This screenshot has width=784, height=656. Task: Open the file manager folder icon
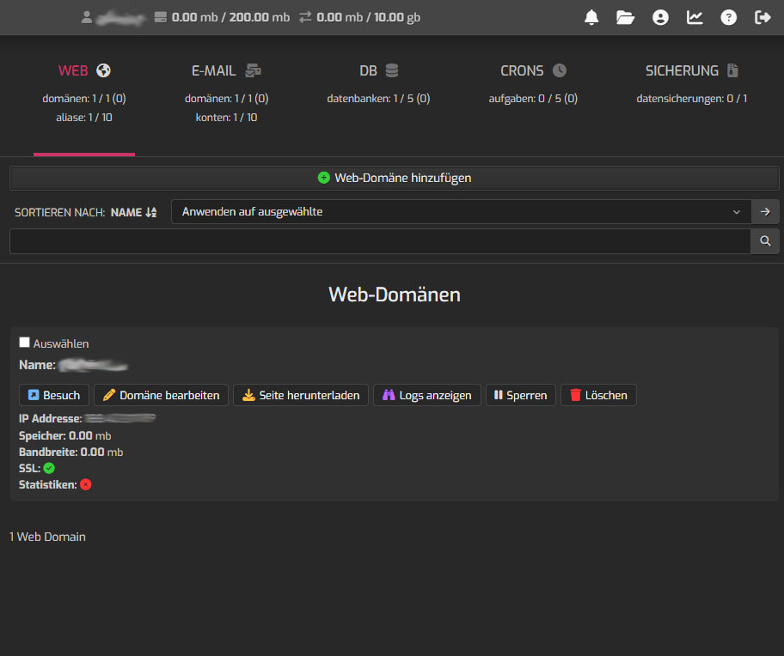pyautogui.click(x=626, y=17)
